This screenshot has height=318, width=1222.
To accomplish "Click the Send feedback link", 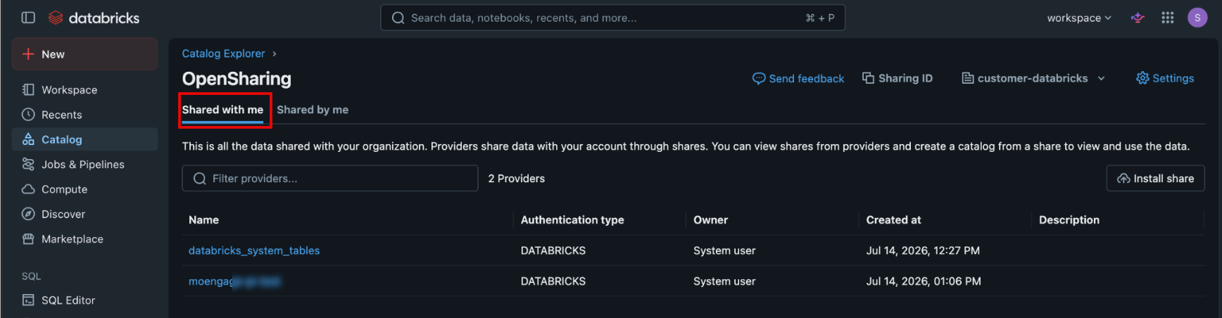I will coord(798,79).
